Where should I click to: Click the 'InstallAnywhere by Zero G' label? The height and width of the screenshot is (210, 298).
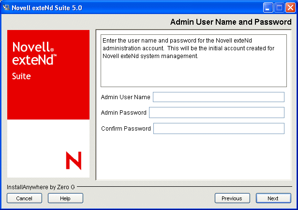41,187
